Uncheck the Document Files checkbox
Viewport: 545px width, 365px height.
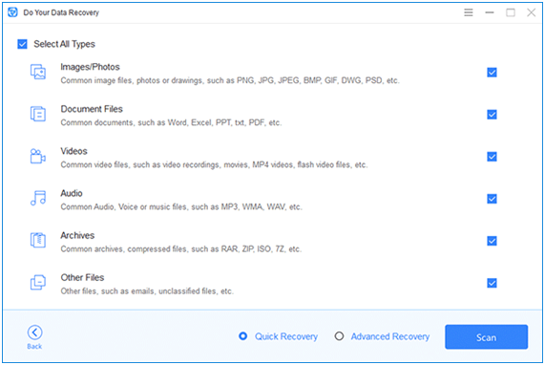click(x=492, y=115)
